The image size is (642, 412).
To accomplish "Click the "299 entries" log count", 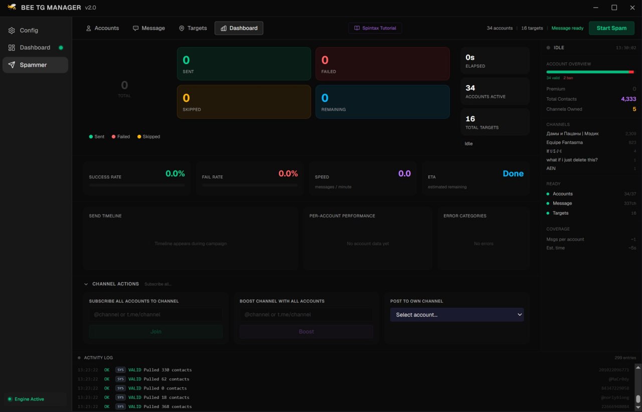I will pyautogui.click(x=625, y=358).
